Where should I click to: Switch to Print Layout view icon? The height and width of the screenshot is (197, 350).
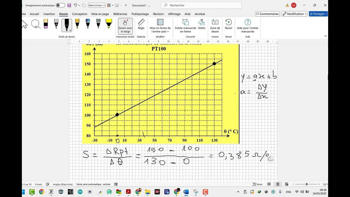click(x=278, y=184)
